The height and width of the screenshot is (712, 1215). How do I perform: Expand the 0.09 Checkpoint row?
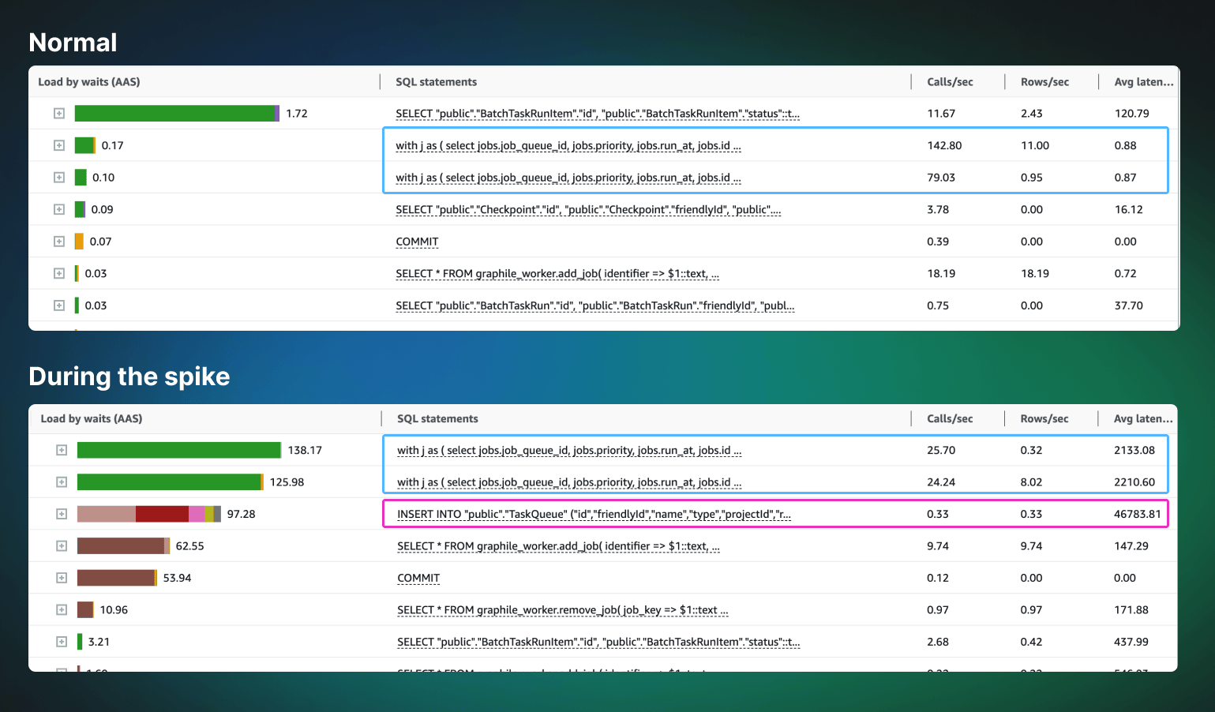coord(59,209)
